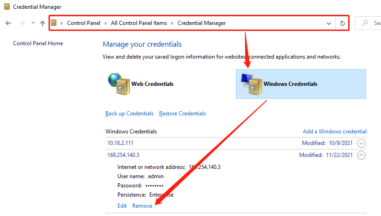The image size is (381, 216).
Task: Click the Up one level arrow
Action: (43, 23)
